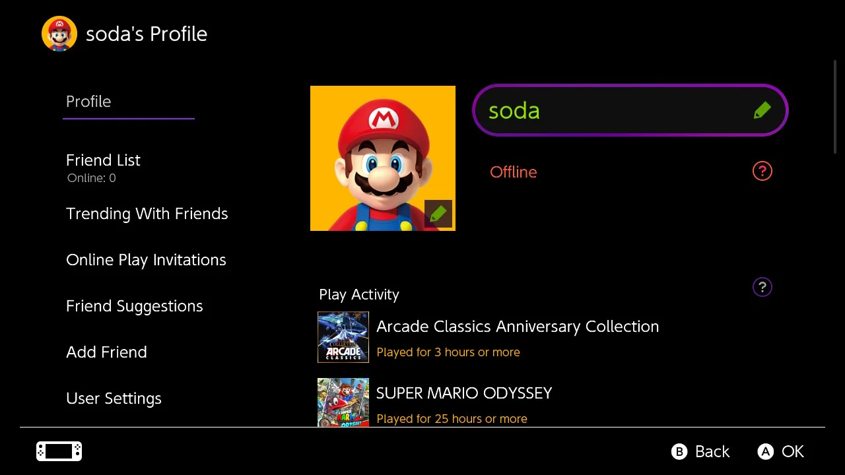The image size is (845, 475).
Task: Open Online Play Invitations
Action: click(146, 260)
